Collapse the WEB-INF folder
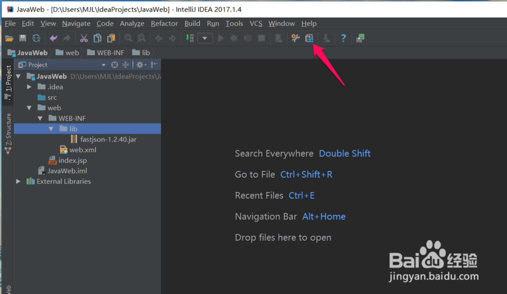This screenshot has height=294, width=507. [x=40, y=119]
